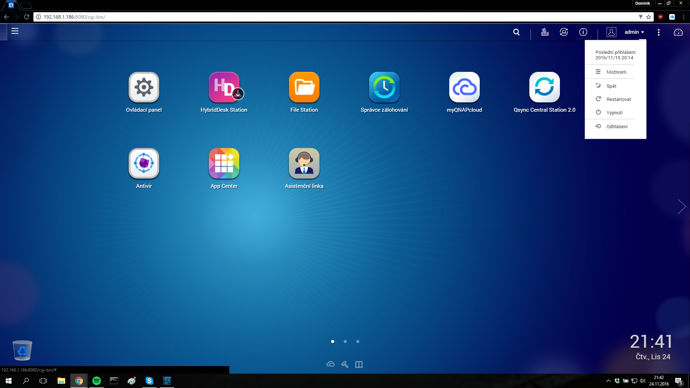The image size is (690, 388).
Task: Open the resource monitor dashboard gauge
Action: click(678, 32)
